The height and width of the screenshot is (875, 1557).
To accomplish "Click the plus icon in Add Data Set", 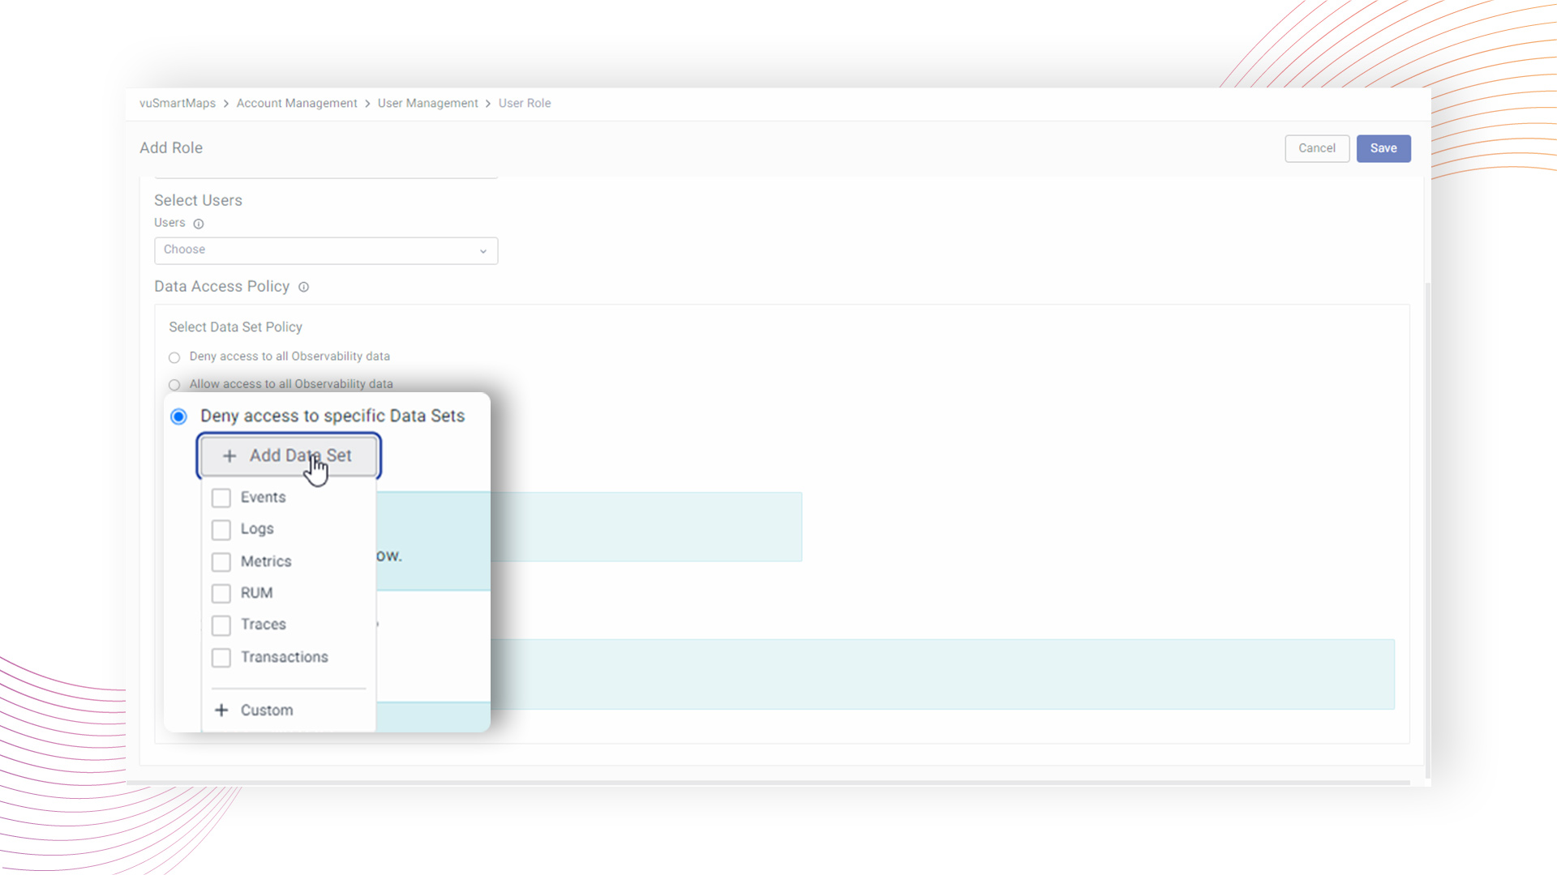I will pyautogui.click(x=229, y=456).
